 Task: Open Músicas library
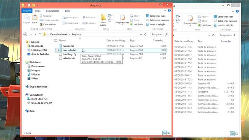[x=35, y=74]
